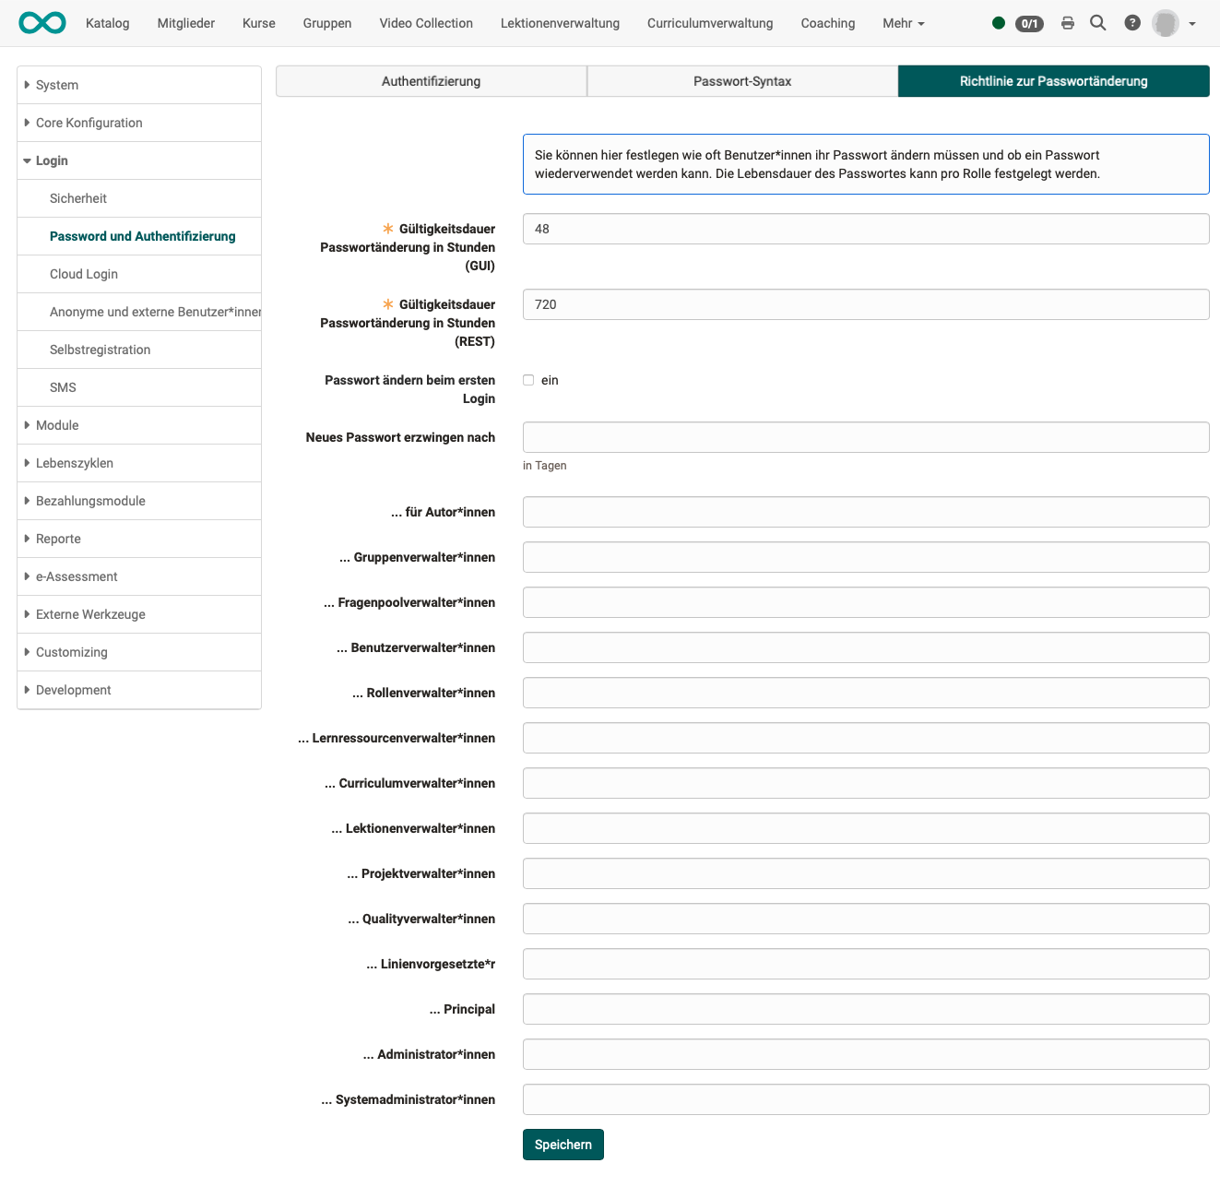Switch to the Passwort-Syntax tab
The height and width of the screenshot is (1187, 1220).
tap(741, 81)
